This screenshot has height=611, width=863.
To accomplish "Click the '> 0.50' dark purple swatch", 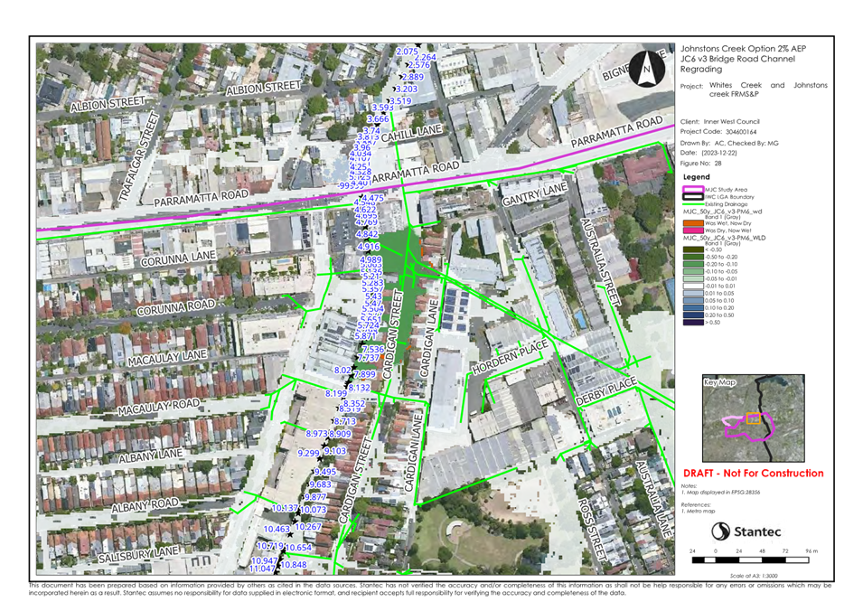I will click(x=693, y=323).
